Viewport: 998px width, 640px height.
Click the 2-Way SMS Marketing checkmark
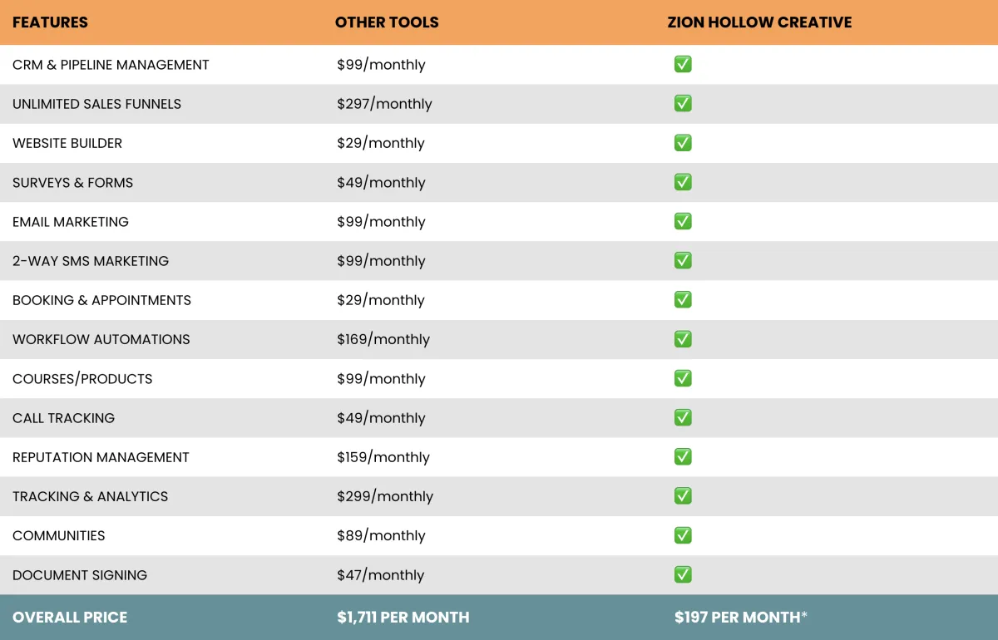coord(683,260)
